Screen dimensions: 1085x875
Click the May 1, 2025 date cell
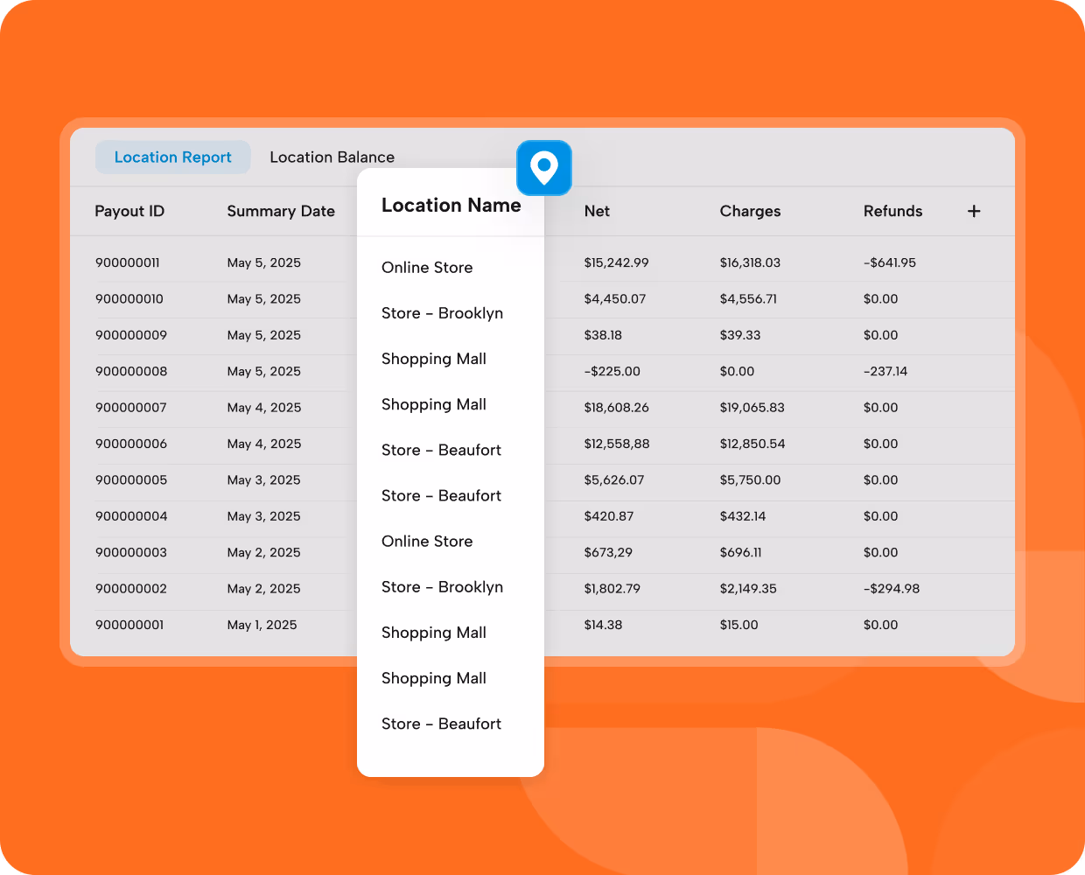tap(262, 625)
